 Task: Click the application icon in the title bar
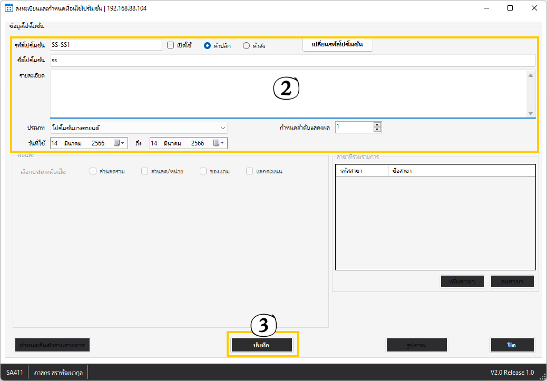(x=8, y=8)
